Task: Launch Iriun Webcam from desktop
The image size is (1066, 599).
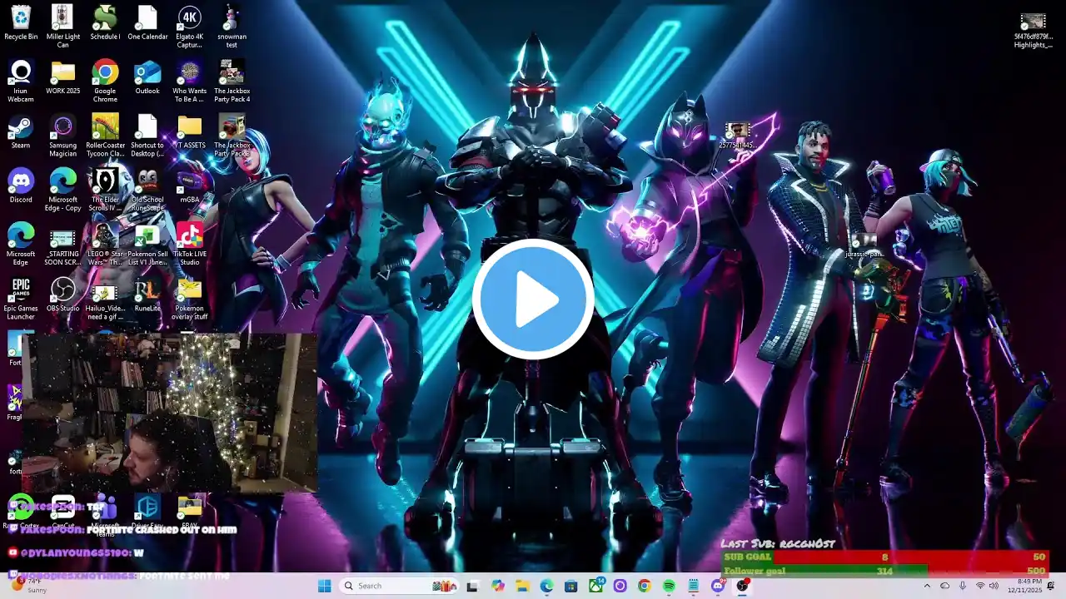Action: tap(21, 81)
